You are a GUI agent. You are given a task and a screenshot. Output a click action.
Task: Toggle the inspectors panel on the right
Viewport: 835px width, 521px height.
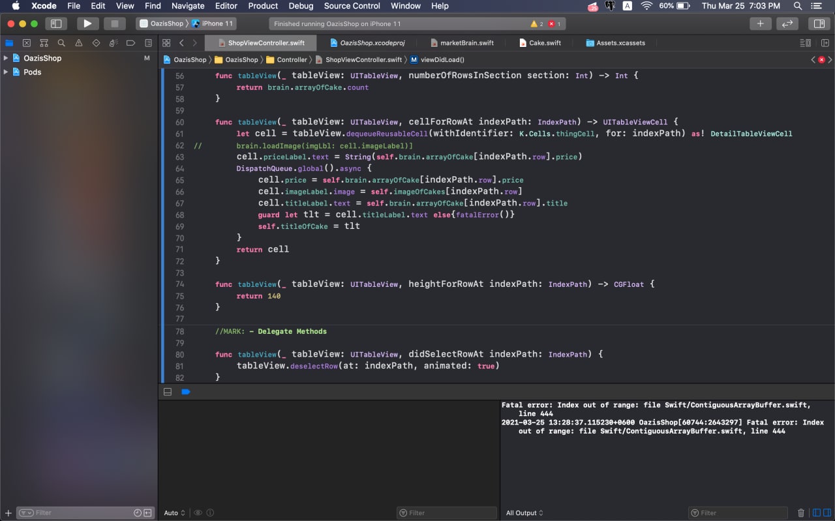coord(817,23)
